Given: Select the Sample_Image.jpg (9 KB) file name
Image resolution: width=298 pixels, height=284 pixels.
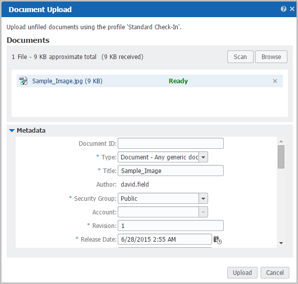Looking at the screenshot, I should (67, 81).
